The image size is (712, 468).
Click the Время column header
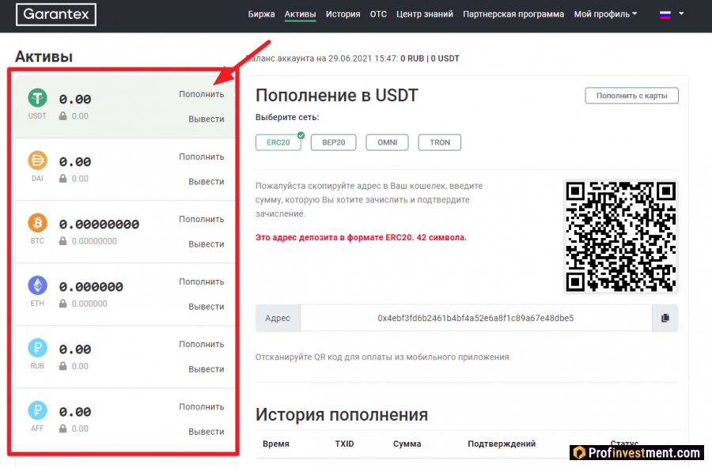pyautogui.click(x=275, y=444)
